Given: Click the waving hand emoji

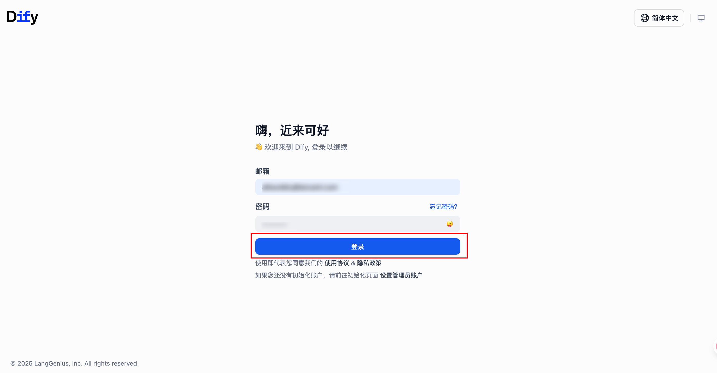Looking at the screenshot, I should pyautogui.click(x=259, y=147).
